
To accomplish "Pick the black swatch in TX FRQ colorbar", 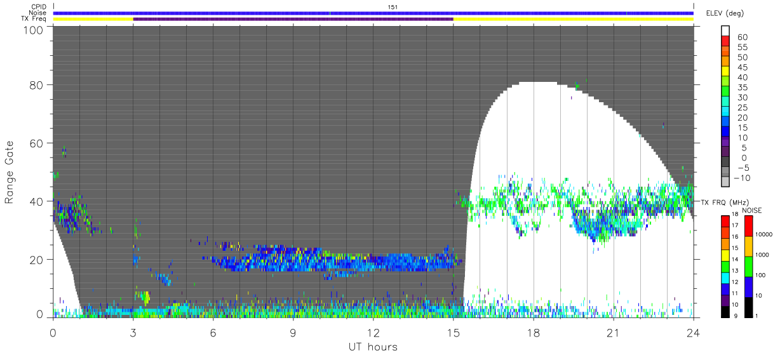I will tap(725, 311).
